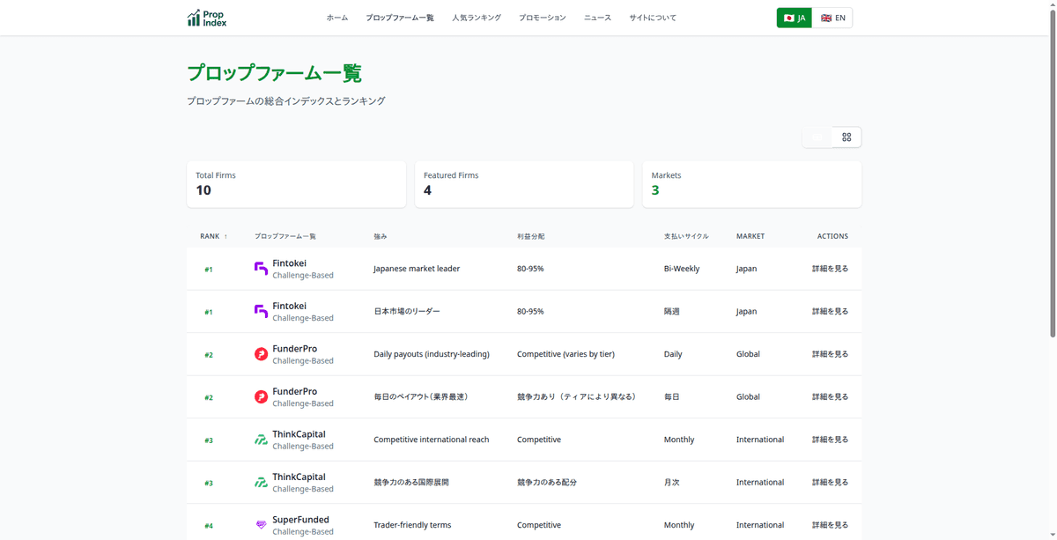Open the プロモーション nav item
This screenshot has width=1057, height=540.
543,18
